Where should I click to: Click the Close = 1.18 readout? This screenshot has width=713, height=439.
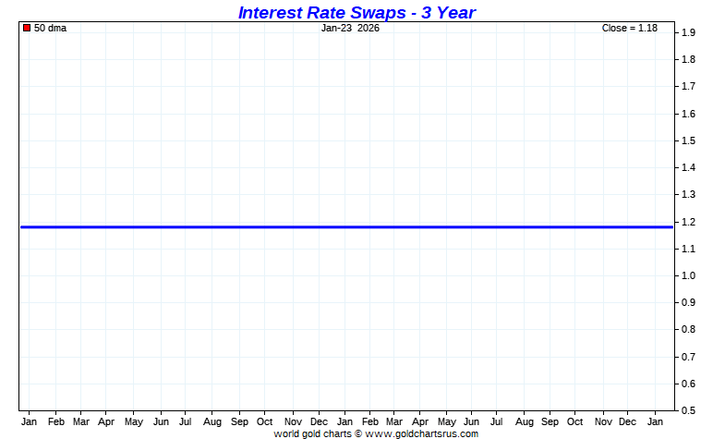tap(629, 29)
